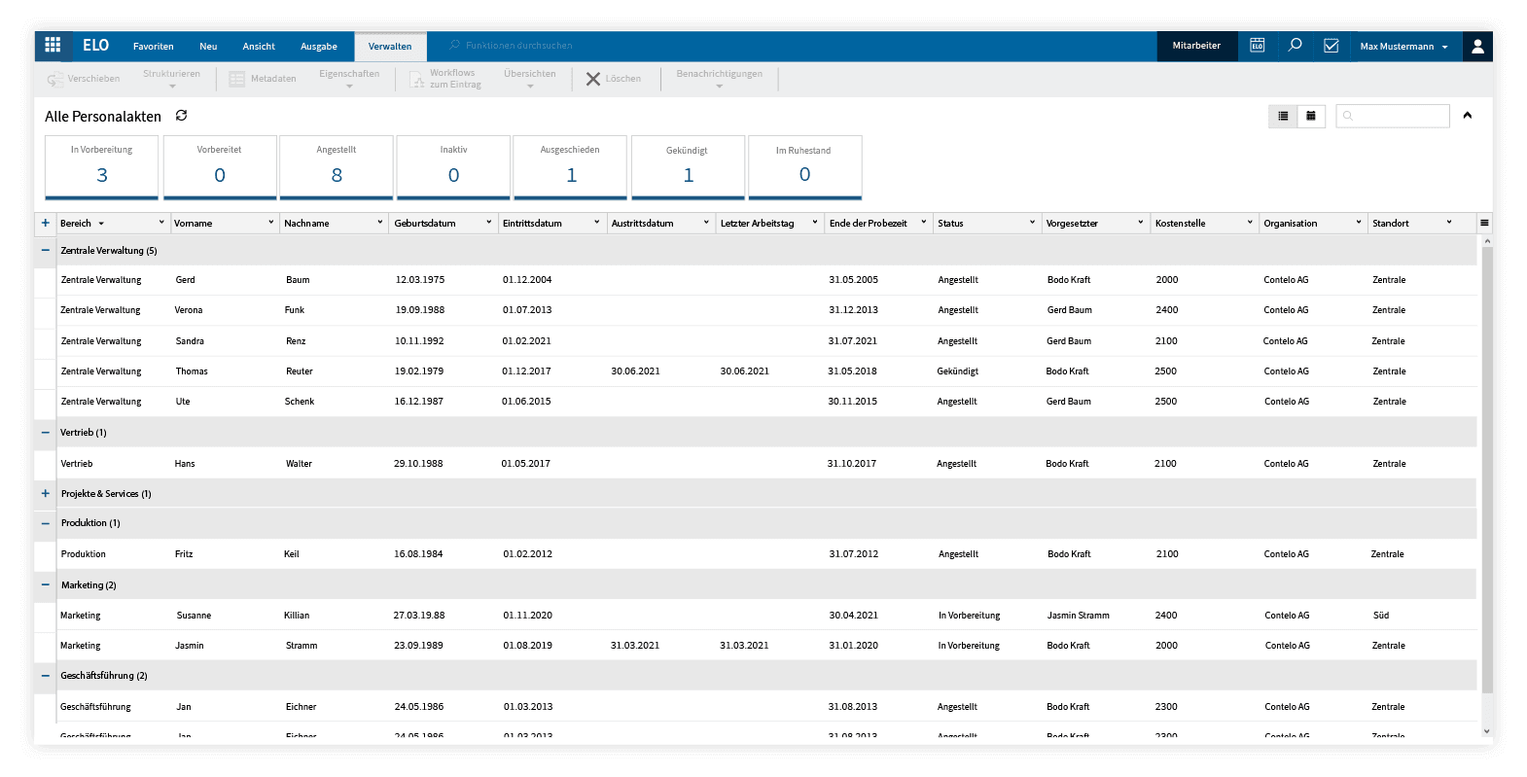Screen dimensions: 1527x777
Task: Expand the Projekte & Services group
Action: (45, 493)
